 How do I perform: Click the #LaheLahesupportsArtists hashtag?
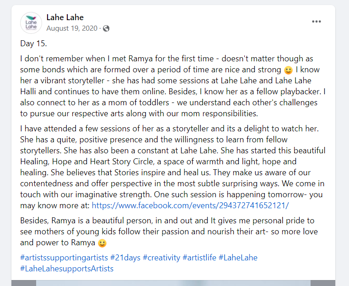(67, 269)
